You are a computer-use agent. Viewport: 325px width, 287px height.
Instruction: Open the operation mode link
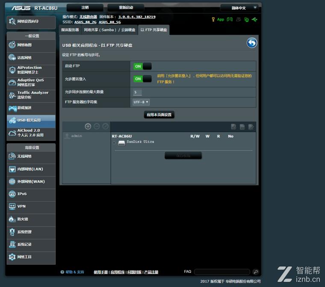click(x=88, y=17)
